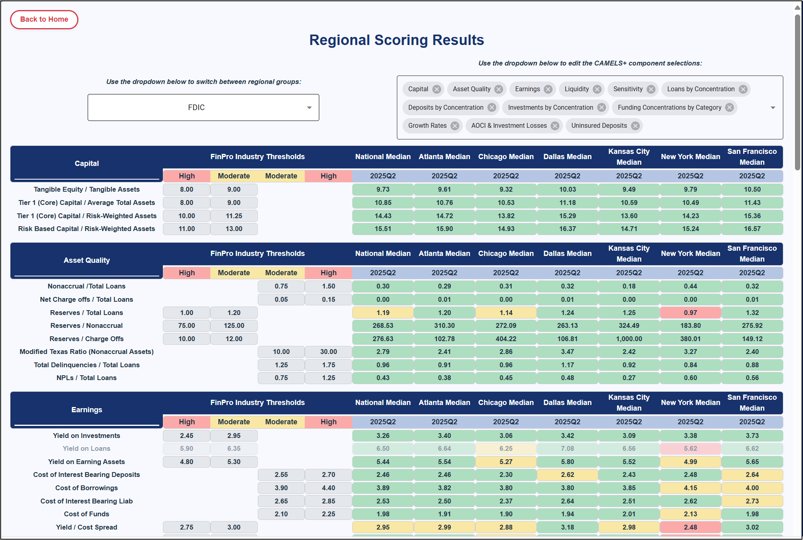
Task: Delete the Earnings chip
Action: (548, 89)
